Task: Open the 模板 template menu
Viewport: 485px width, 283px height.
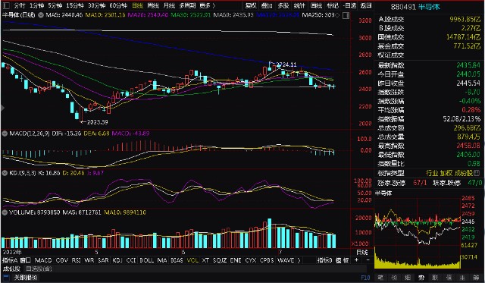Action: (x=343, y=260)
